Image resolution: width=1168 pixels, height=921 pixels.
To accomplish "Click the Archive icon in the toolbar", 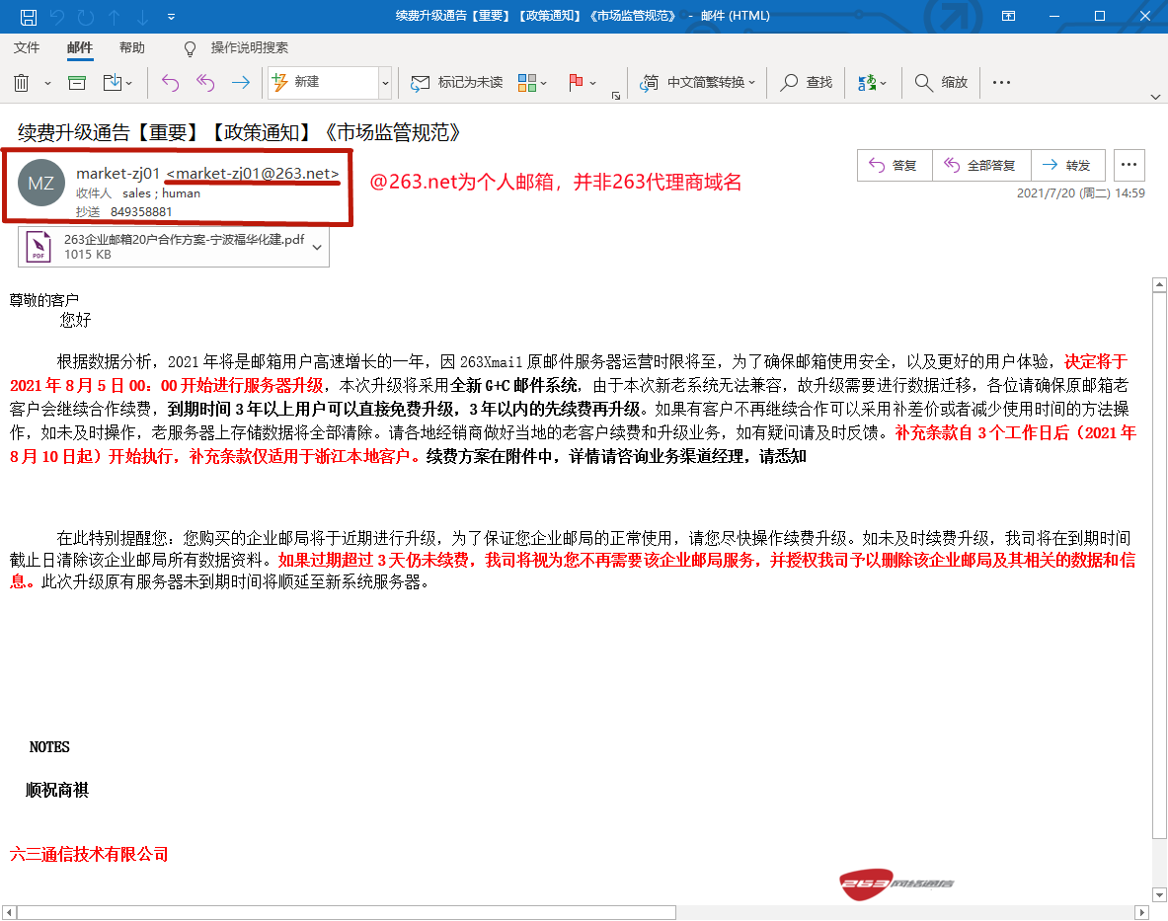I will click(77, 83).
